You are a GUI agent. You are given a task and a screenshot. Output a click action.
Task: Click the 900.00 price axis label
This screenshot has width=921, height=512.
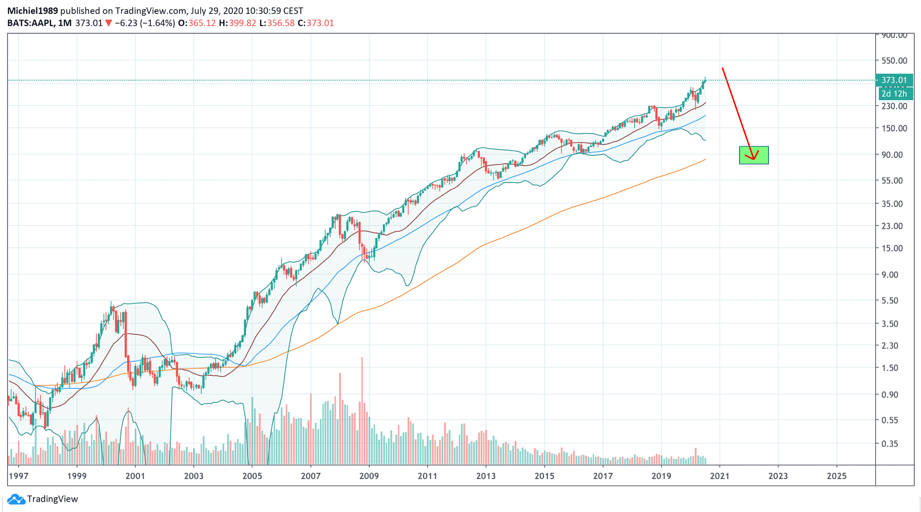(894, 35)
